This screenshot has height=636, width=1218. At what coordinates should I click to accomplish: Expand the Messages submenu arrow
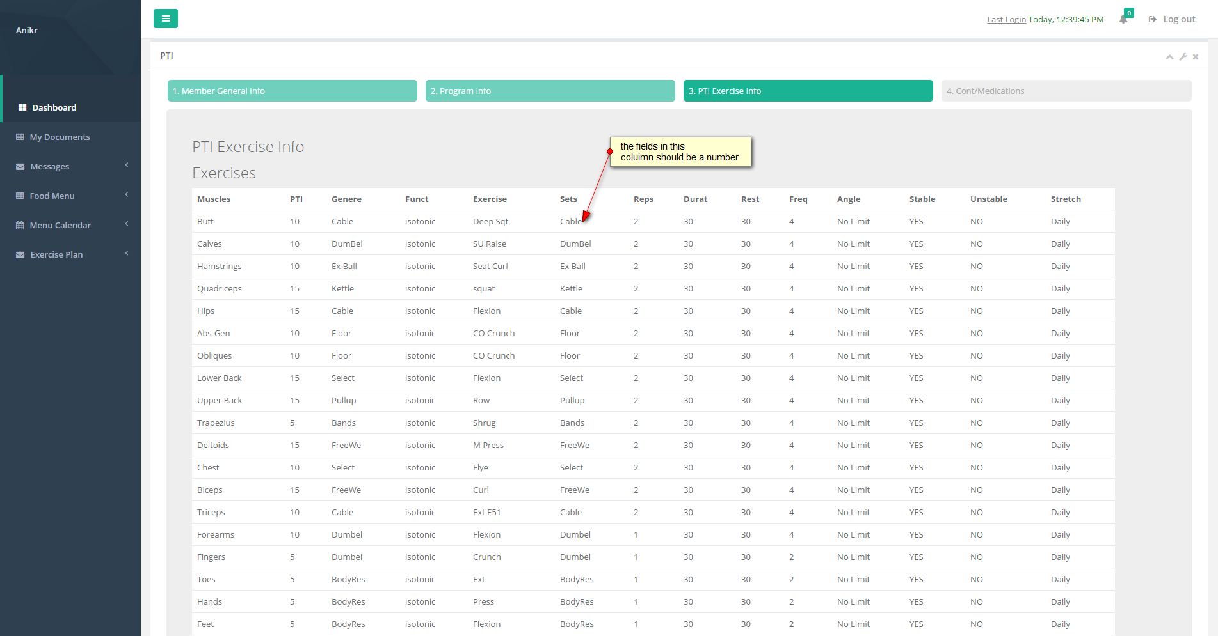tap(127, 166)
